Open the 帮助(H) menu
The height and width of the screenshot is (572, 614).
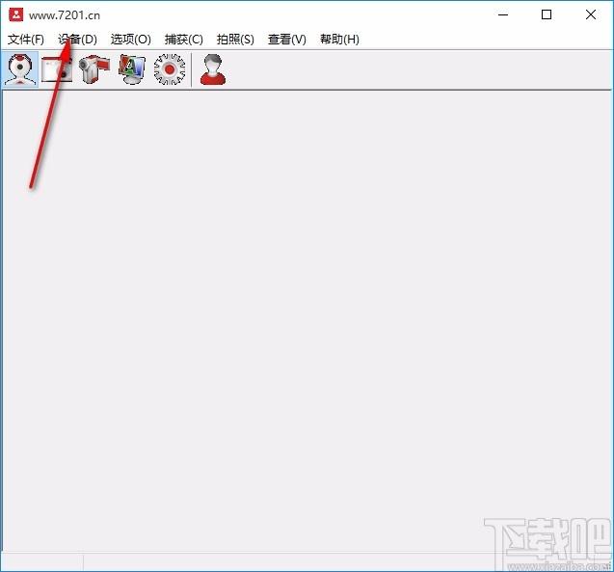click(339, 40)
